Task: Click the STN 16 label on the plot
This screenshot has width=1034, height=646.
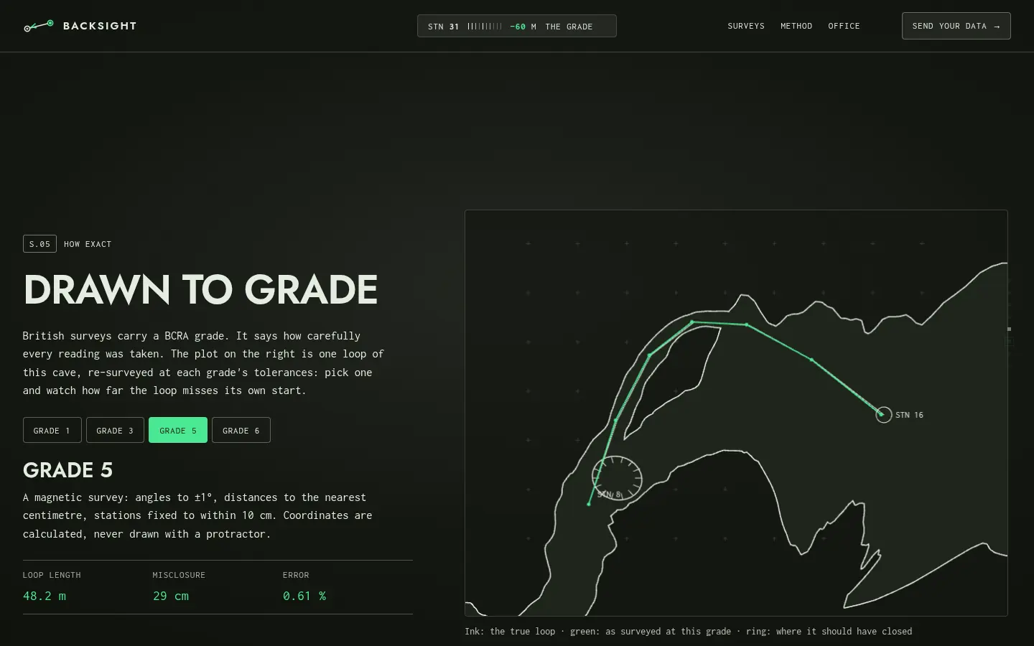Action: coord(909,415)
